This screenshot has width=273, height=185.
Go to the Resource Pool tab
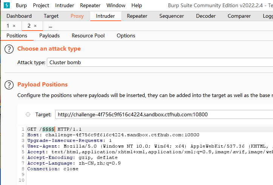click(88, 35)
